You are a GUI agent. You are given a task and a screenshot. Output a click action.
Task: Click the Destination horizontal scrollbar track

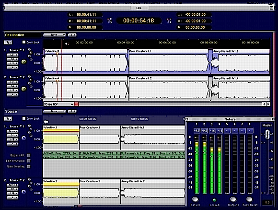click(x=170, y=105)
